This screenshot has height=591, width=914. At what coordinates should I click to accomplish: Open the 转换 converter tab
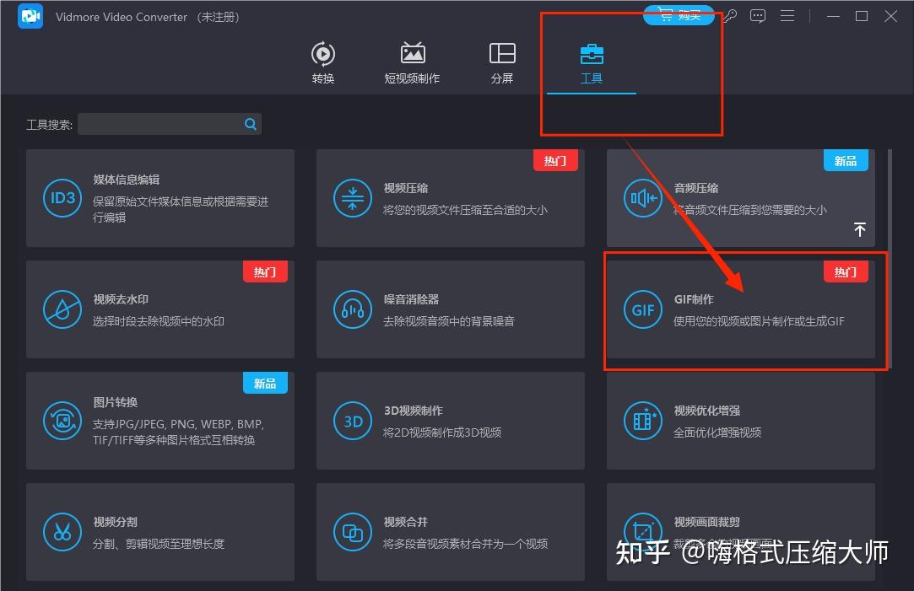[323, 63]
